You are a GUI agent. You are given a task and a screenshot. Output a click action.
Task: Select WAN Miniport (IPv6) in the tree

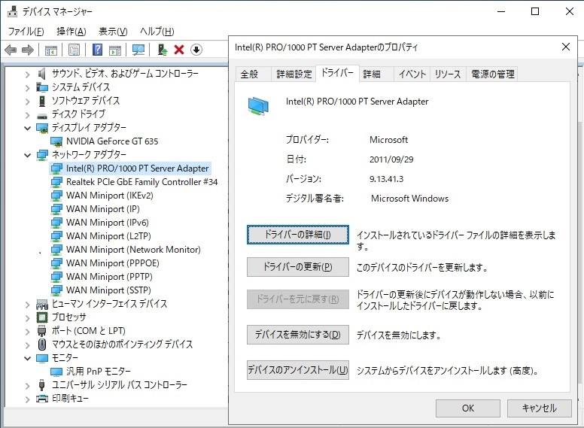click(x=108, y=223)
